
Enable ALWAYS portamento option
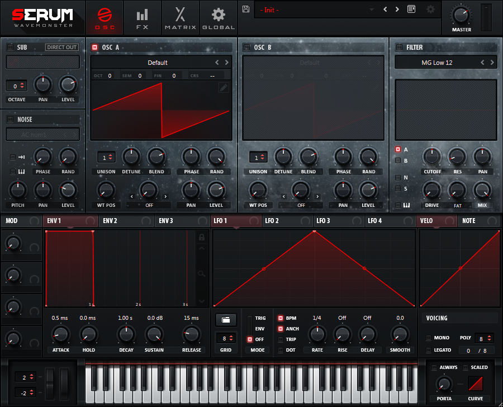click(x=434, y=367)
